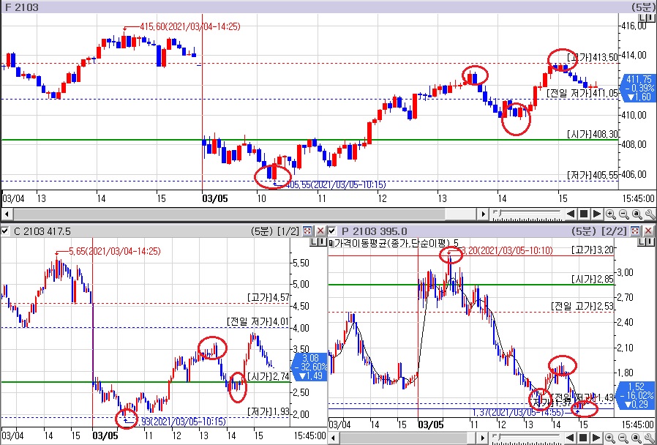Click the '[전일 저가]411,05' label in F chart

582,94
